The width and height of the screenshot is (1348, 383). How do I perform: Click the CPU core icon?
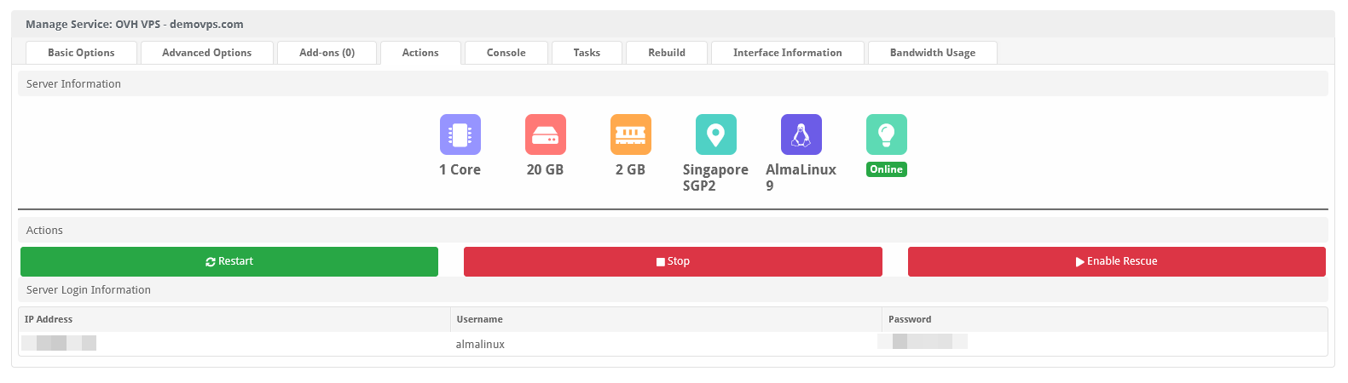click(460, 134)
